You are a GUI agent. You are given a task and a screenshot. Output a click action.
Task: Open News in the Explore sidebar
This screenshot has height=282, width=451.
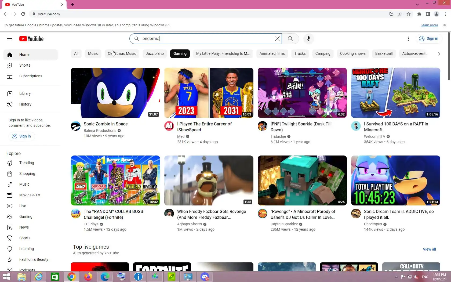tap(30, 227)
